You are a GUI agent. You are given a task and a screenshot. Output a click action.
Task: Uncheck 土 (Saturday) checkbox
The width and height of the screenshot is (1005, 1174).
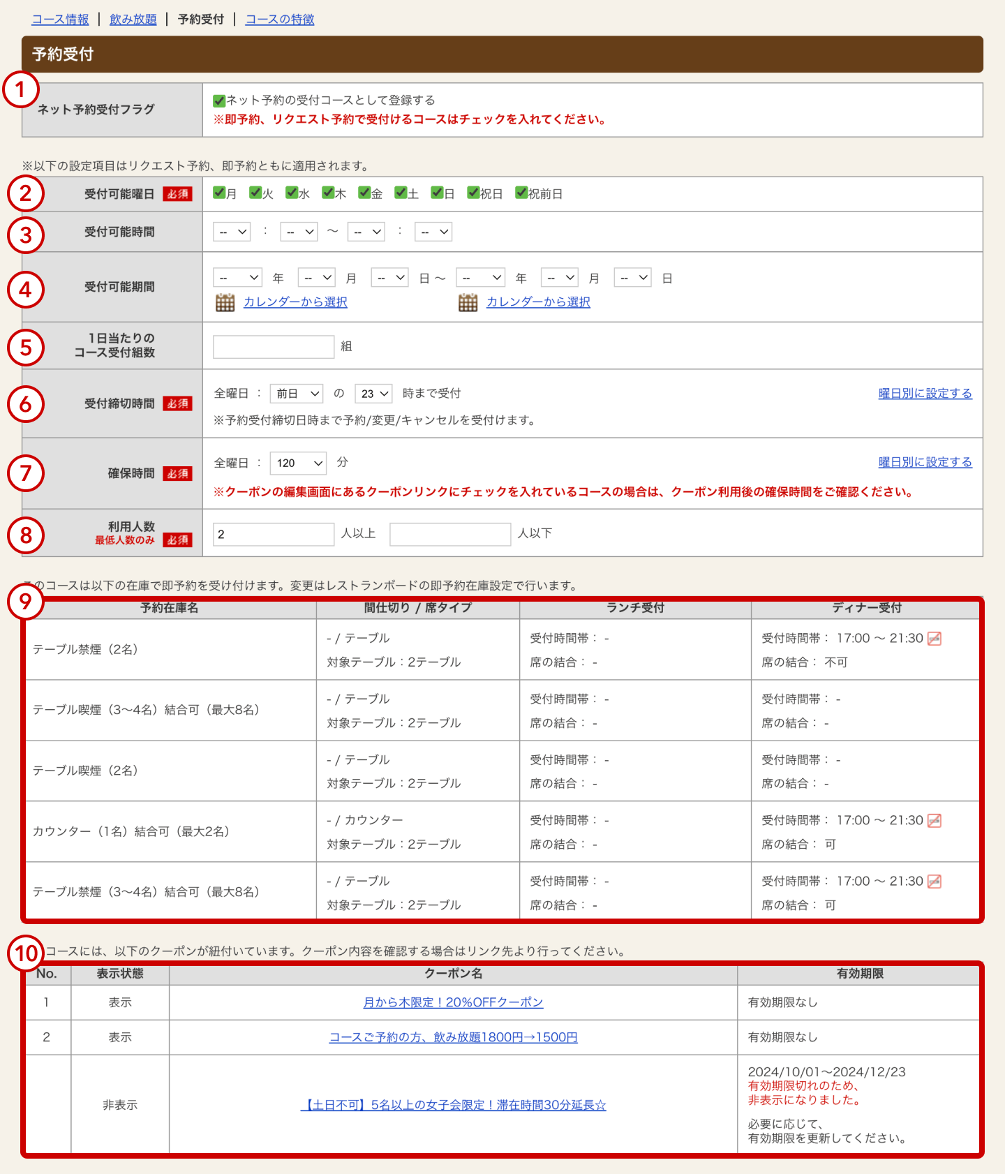(x=401, y=193)
